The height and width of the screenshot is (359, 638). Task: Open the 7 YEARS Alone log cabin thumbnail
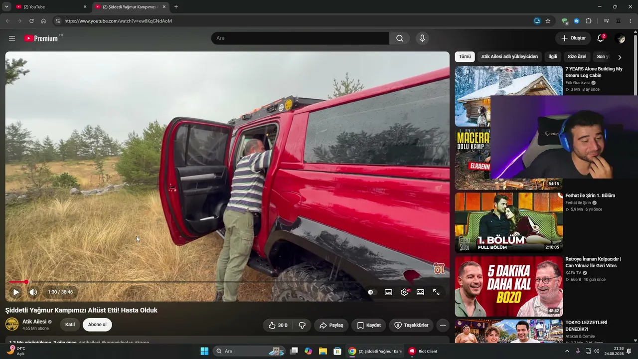pyautogui.click(x=508, y=96)
